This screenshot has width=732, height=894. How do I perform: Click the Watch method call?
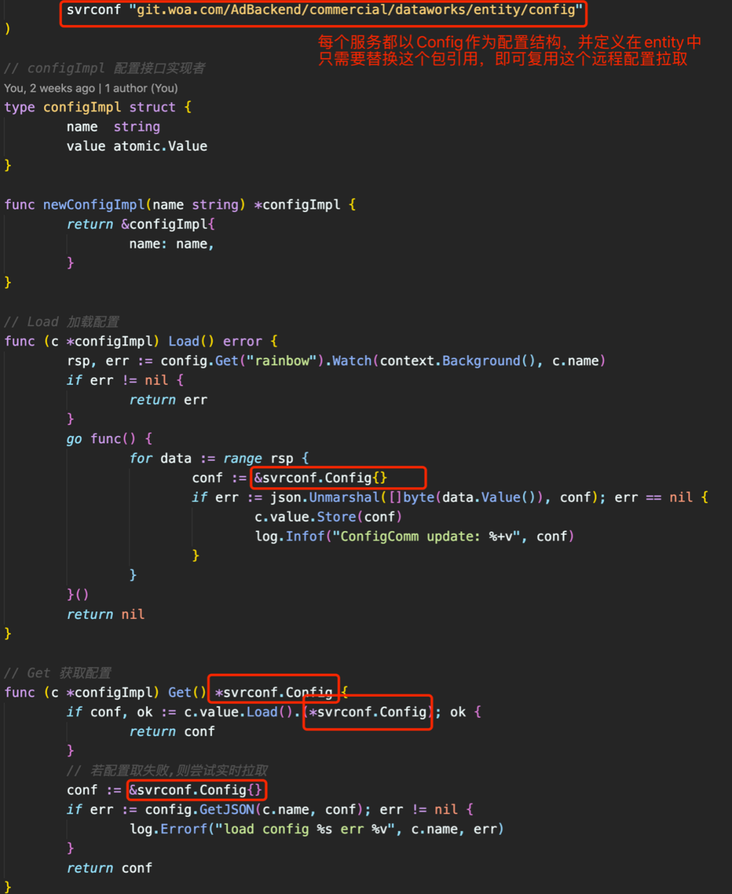pyautogui.click(x=352, y=361)
